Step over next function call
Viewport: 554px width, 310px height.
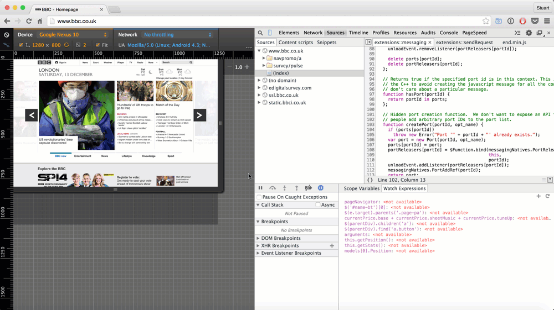click(273, 188)
